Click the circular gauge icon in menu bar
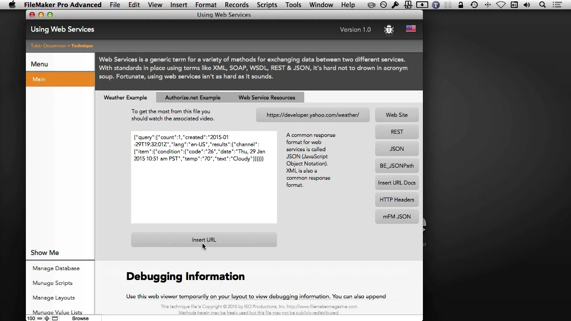 tap(383, 5)
